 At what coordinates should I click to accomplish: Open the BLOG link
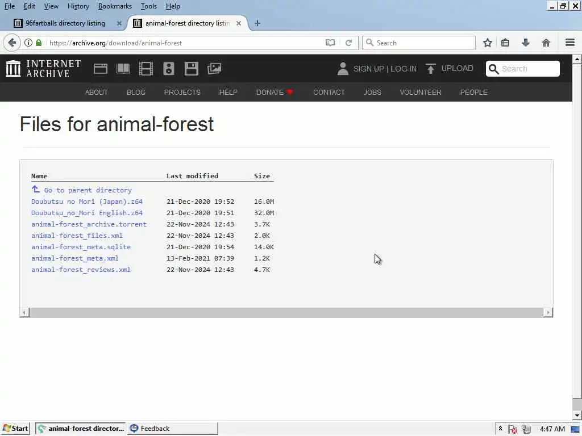(x=136, y=93)
